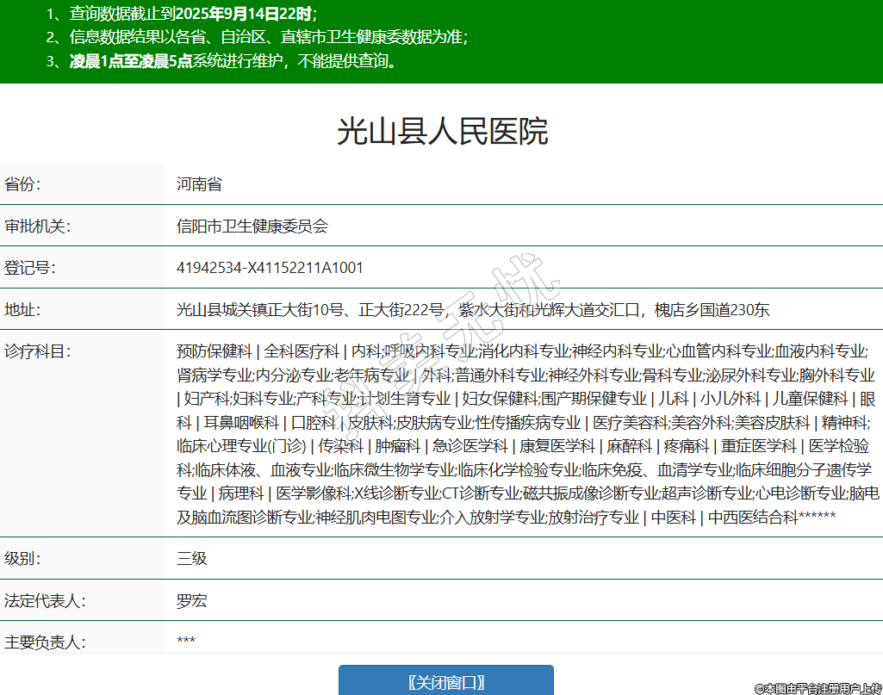Click the 省份 row label

click(22, 184)
